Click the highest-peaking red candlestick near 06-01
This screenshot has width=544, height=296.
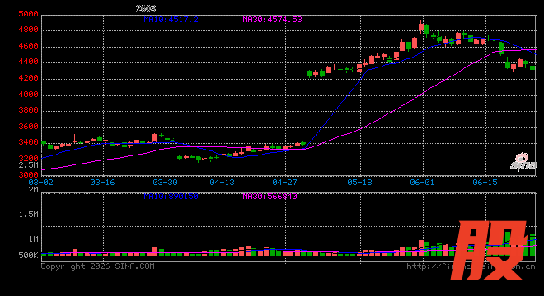(421, 26)
